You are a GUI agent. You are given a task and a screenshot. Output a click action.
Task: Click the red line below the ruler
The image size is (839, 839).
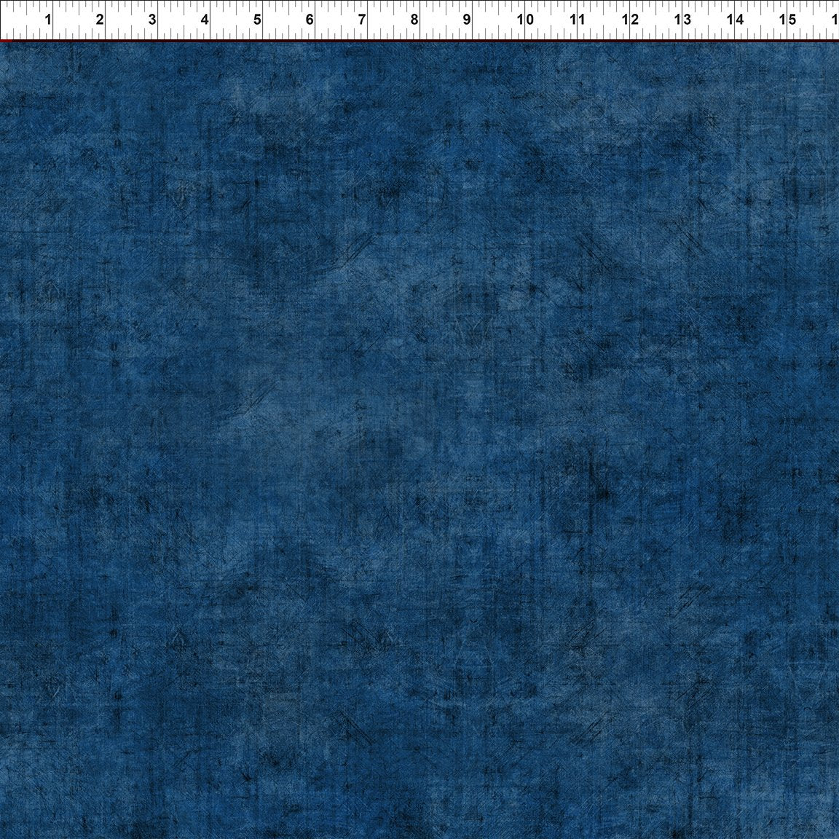(419, 39)
